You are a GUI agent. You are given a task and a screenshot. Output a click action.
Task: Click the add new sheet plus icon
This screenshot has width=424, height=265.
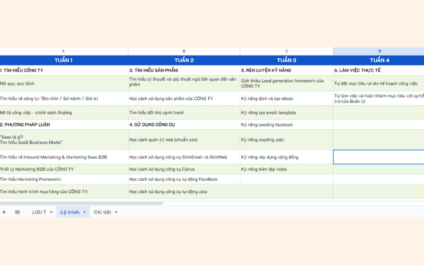[x=4, y=212]
